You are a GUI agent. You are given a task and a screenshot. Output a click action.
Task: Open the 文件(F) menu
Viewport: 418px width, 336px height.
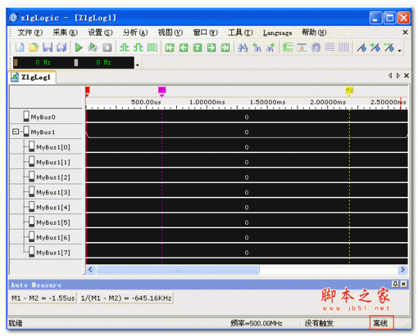tap(30, 33)
